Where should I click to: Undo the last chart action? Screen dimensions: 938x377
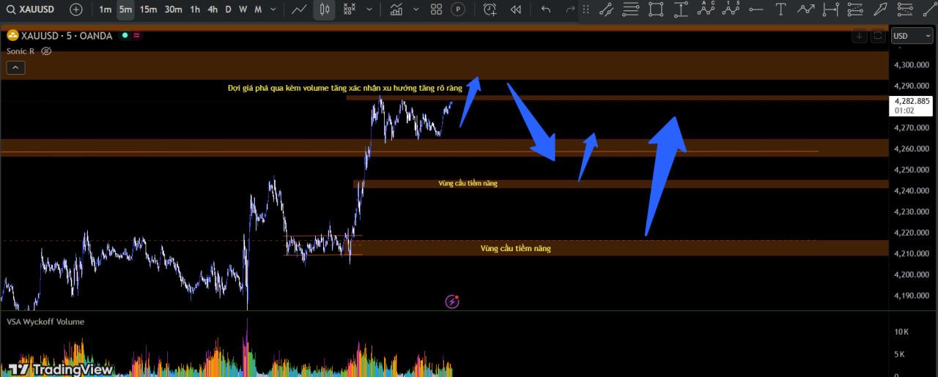[x=545, y=10]
